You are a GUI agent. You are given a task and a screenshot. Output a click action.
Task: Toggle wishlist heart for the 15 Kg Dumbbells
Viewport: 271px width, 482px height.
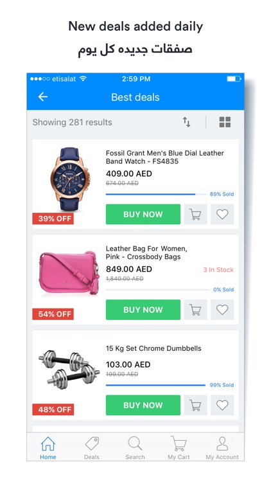pyautogui.click(x=222, y=405)
